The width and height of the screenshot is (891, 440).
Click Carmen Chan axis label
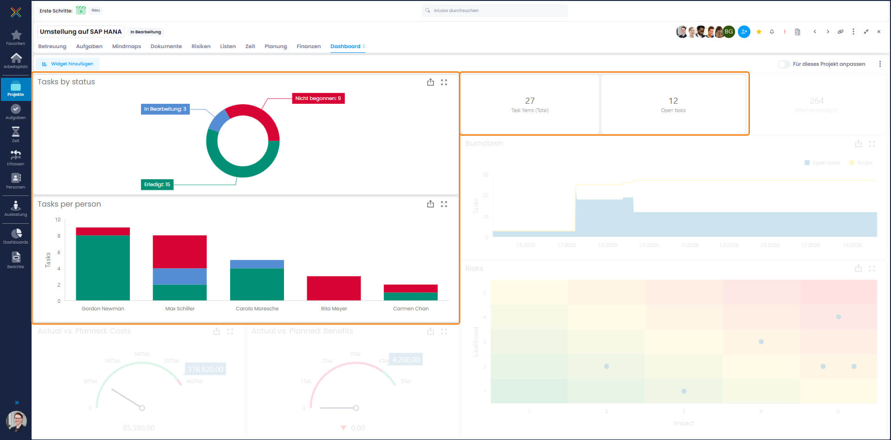pos(411,308)
